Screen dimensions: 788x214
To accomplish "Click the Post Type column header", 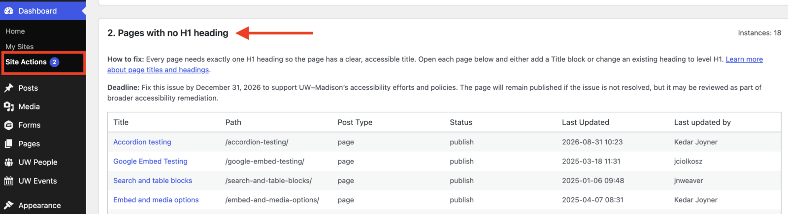I will click(x=355, y=122).
